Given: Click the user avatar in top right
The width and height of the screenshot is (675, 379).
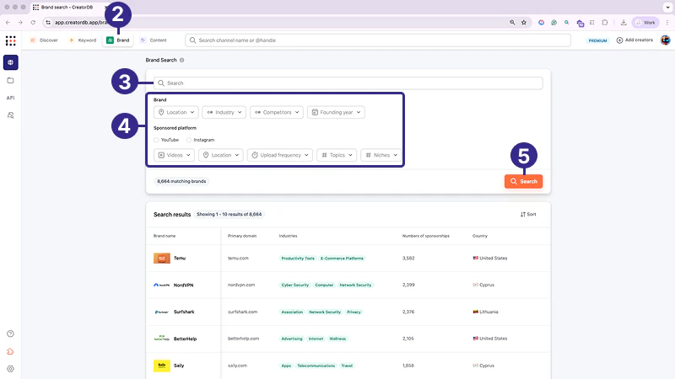Looking at the screenshot, I should (x=666, y=40).
